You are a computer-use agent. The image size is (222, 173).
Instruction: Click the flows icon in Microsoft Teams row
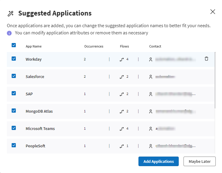[x=122, y=129]
